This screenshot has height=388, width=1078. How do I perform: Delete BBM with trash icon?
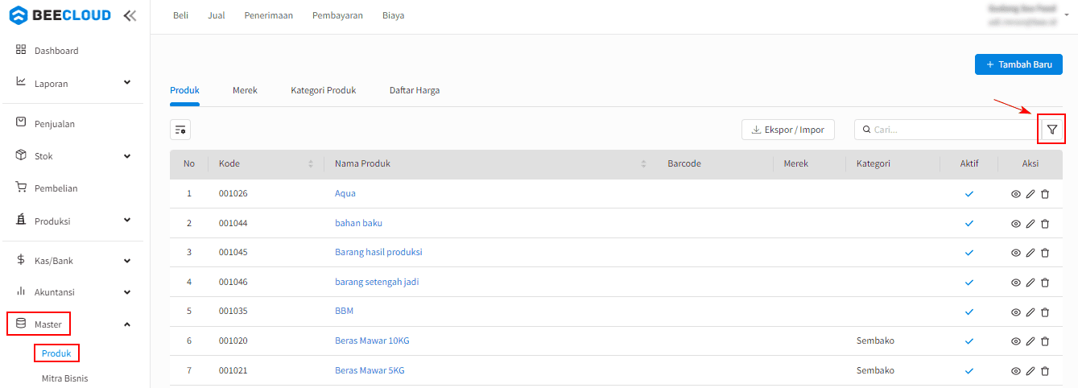click(1045, 312)
